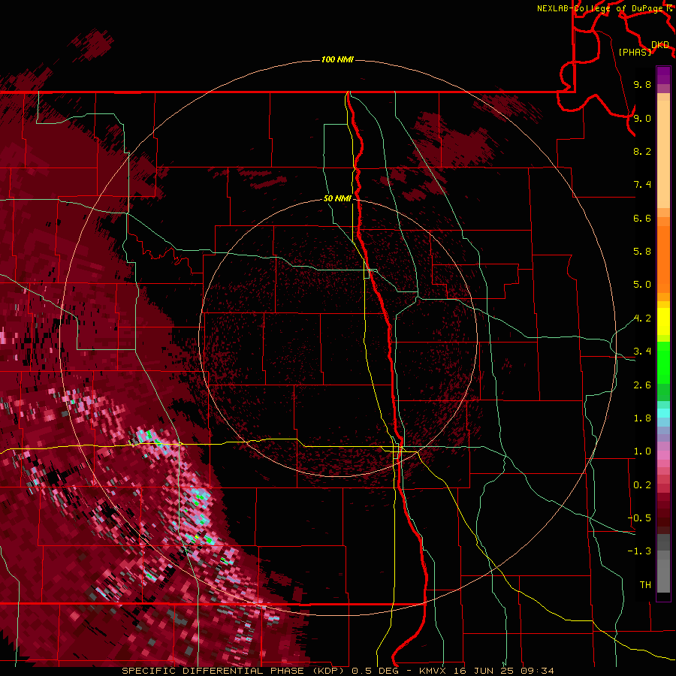Click the orange segment of the color bar

point(663,260)
